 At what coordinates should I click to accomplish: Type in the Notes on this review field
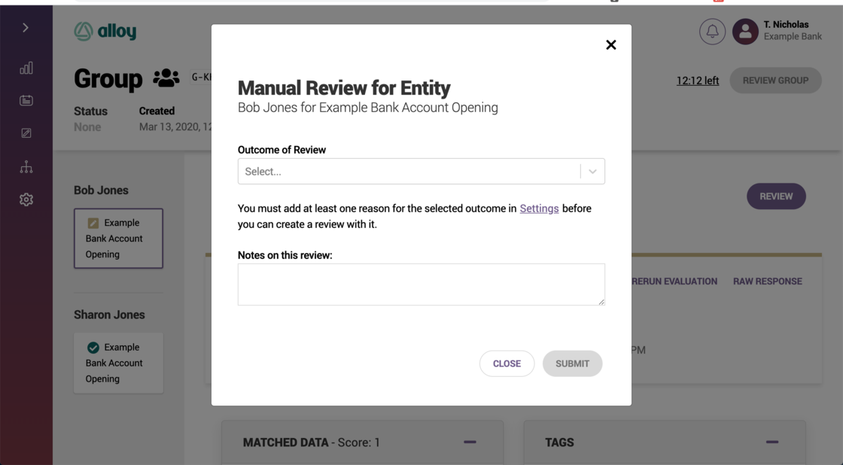click(x=421, y=284)
